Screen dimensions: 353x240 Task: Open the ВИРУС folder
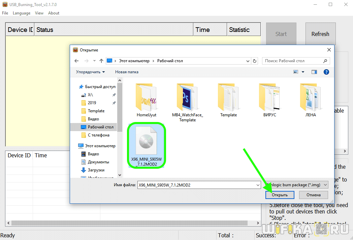[x=269, y=100]
